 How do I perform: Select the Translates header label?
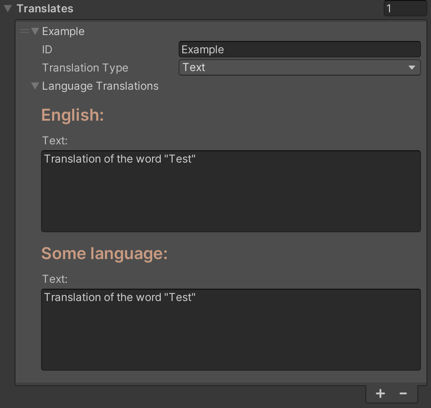[45, 9]
